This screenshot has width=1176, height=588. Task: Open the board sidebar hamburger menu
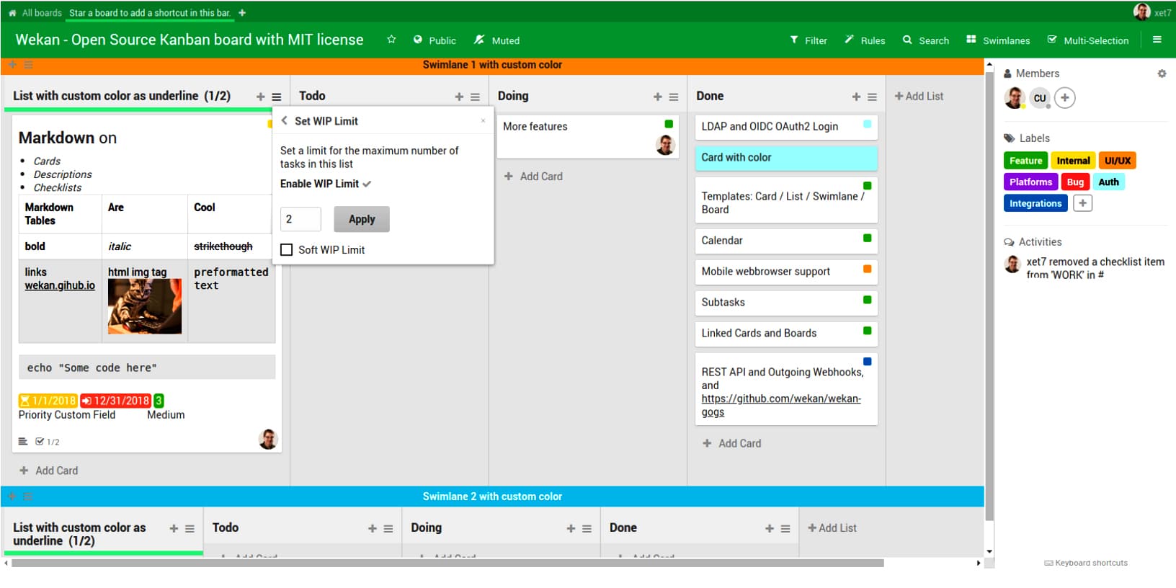tap(1157, 40)
